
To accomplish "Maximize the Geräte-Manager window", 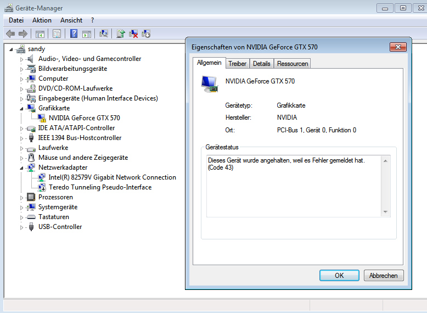I will click(403, 8).
